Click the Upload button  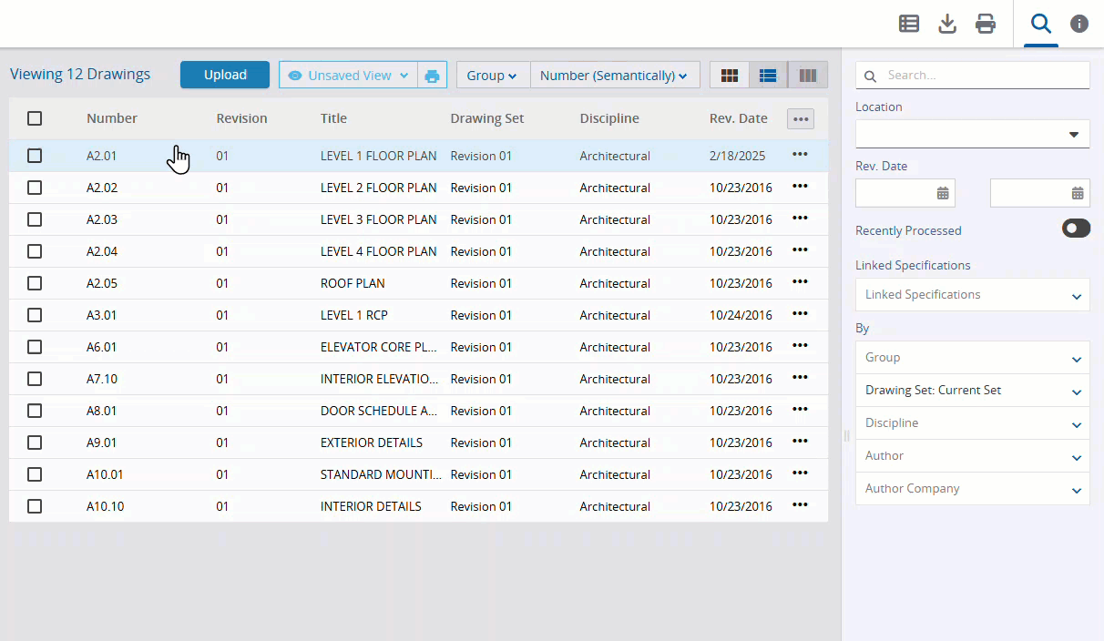[x=225, y=75]
